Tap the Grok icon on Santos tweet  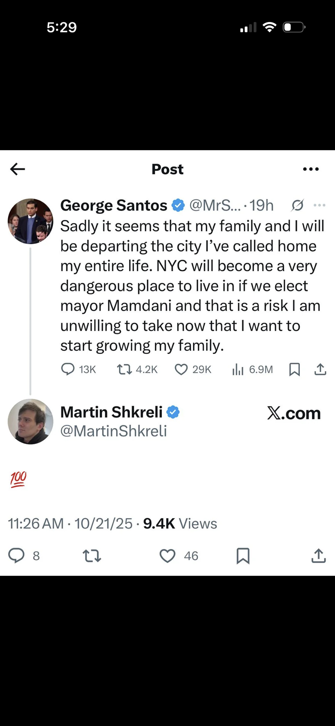pos(297,205)
